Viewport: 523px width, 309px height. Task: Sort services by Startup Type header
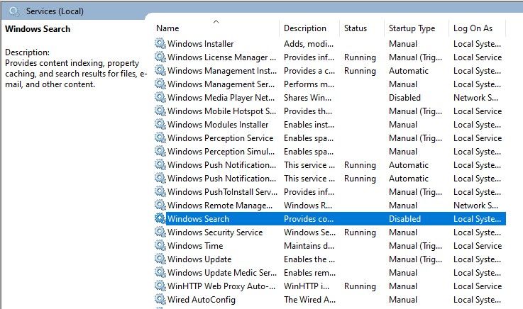pyautogui.click(x=412, y=28)
